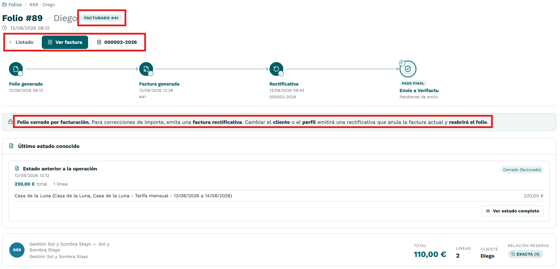
Task: Click the copy icon inside EXACTA badge
Action: pos(513,254)
